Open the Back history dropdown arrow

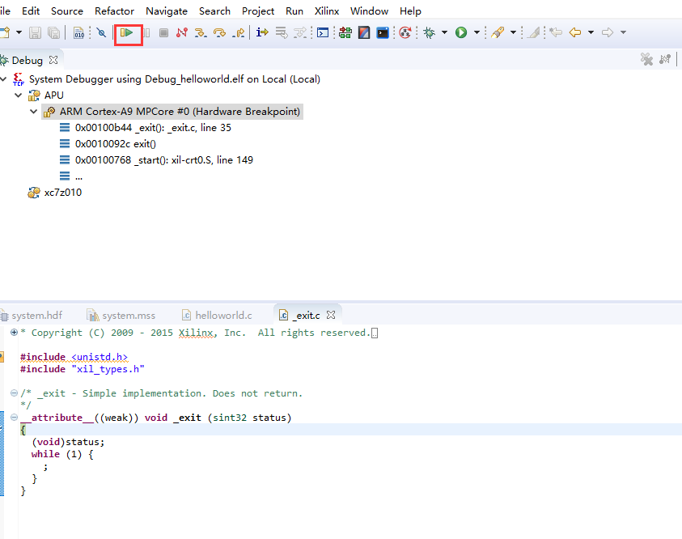pyautogui.click(x=591, y=32)
